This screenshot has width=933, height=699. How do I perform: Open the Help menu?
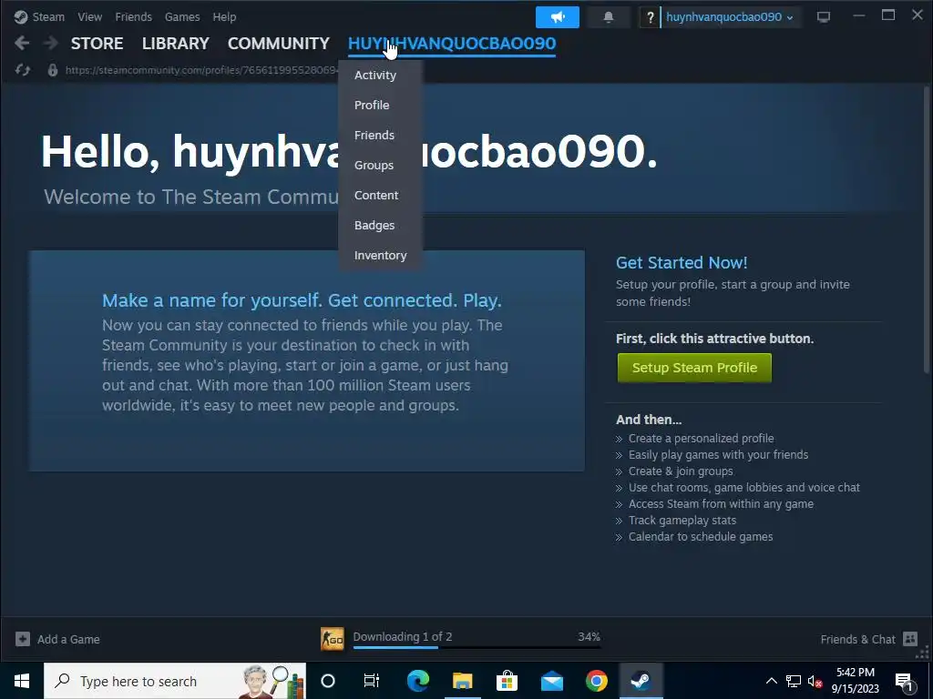224,16
